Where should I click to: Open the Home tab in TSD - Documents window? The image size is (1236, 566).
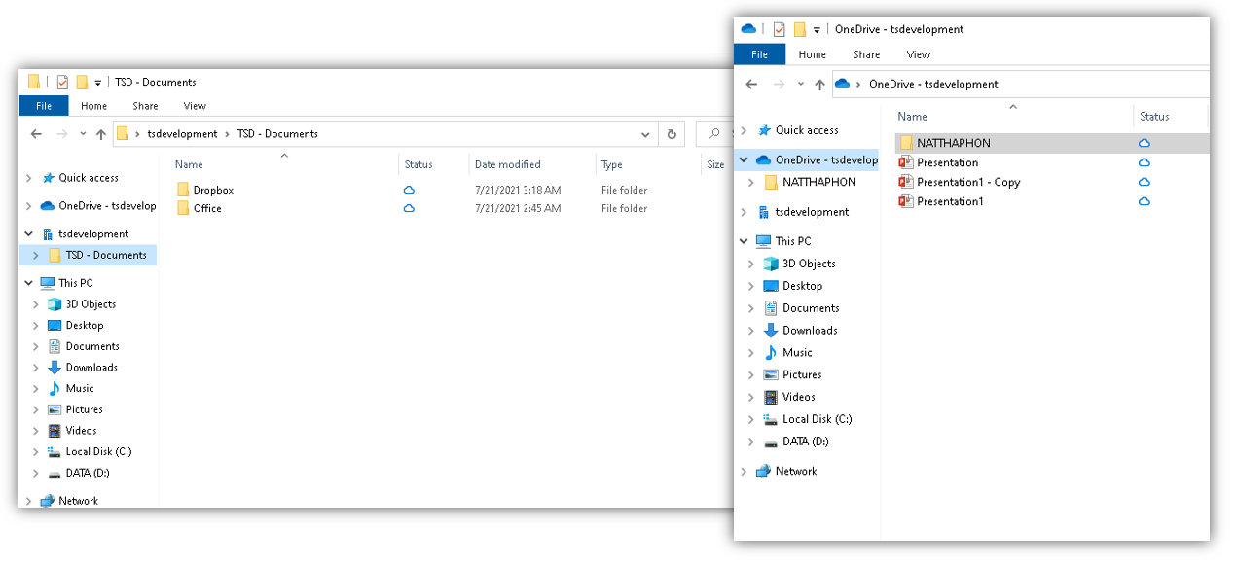pos(94,106)
